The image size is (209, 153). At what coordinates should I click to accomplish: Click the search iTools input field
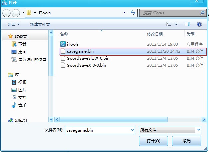pos(170,13)
